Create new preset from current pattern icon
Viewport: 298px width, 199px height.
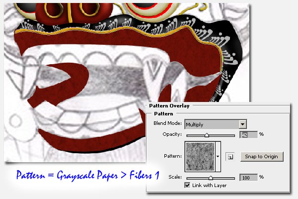tap(230, 157)
